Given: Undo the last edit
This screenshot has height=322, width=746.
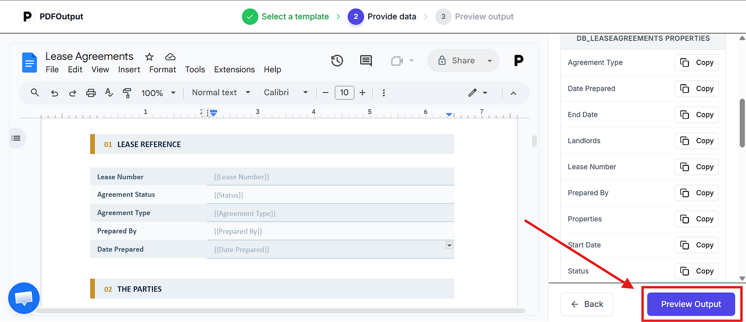Looking at the screenshot, I should click(54, 93).
